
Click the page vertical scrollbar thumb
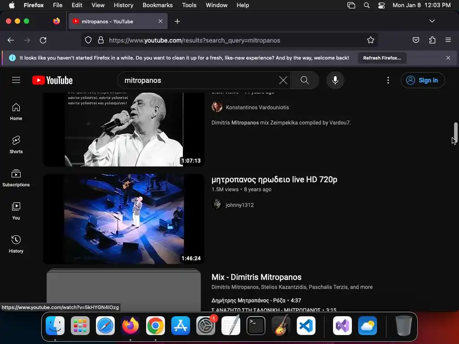[x=455, y=133]
